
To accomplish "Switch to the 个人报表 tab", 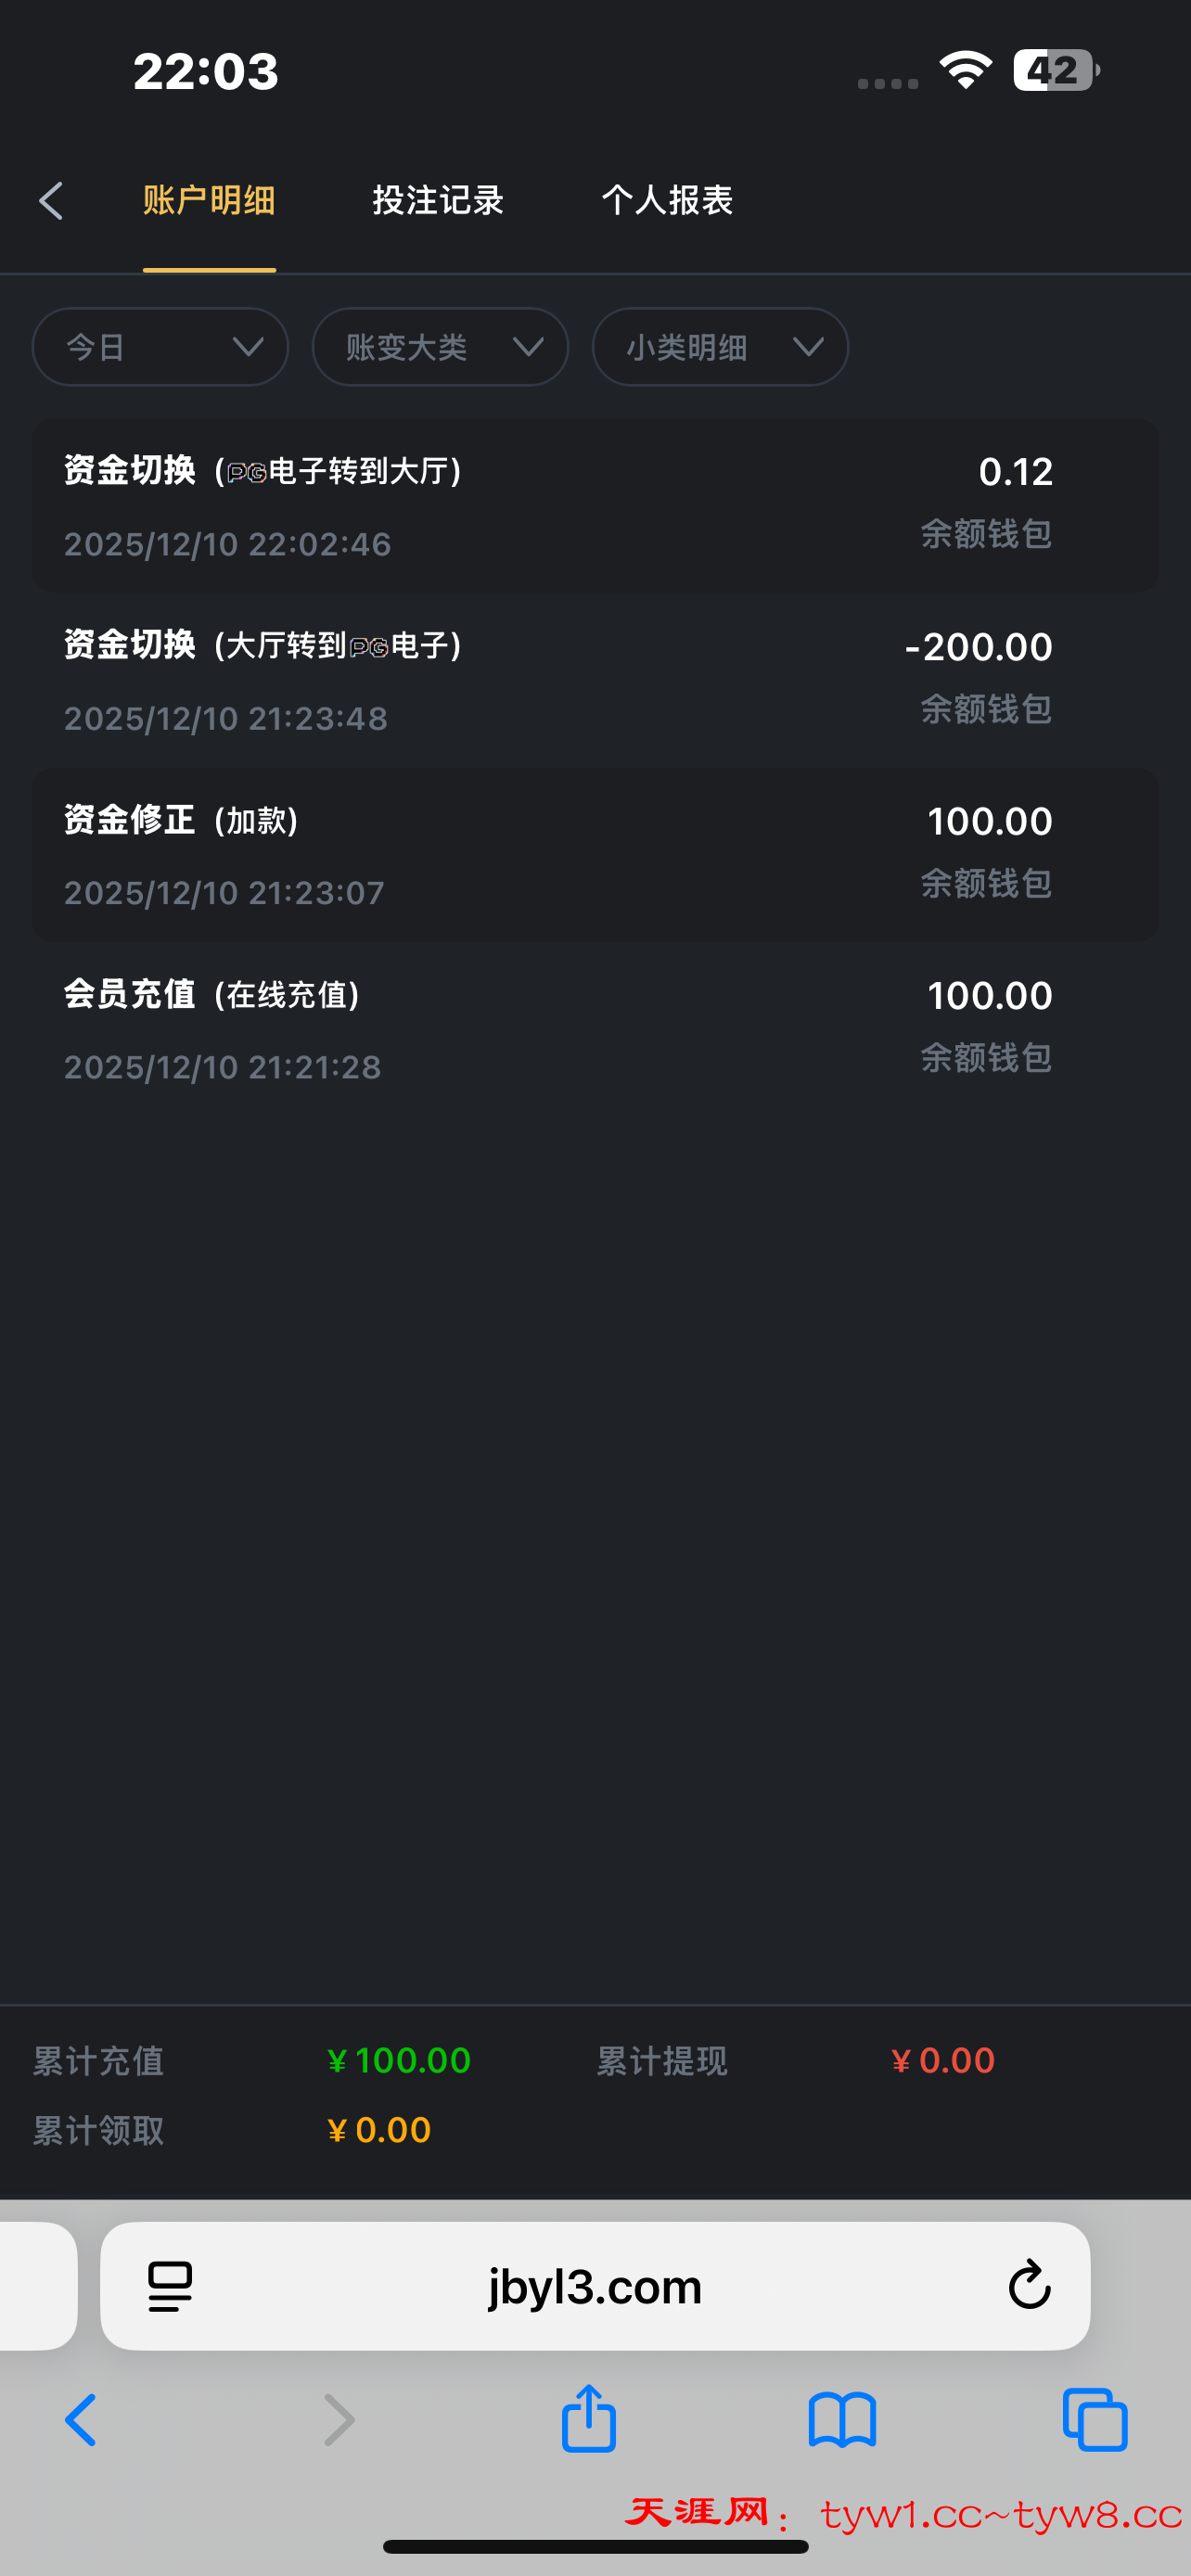I will pos(667,201).
